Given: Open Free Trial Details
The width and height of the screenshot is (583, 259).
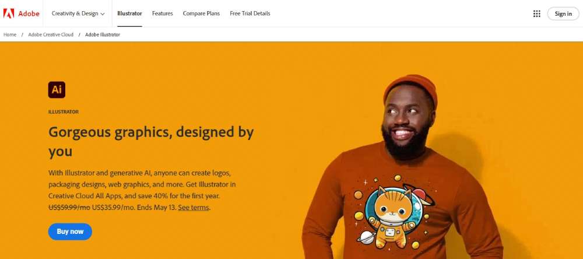Looking at the screenshot, I should pos(250,13).
